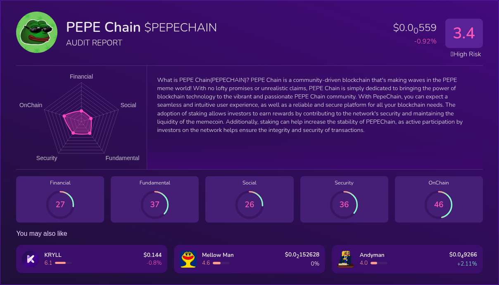
Task: Click the 3.4 risk score badge
Action: pos(464,33)
